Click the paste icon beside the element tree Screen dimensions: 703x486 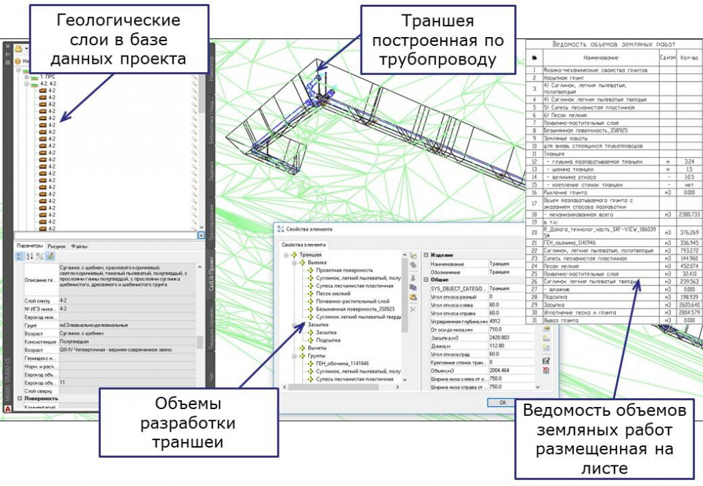413,297
